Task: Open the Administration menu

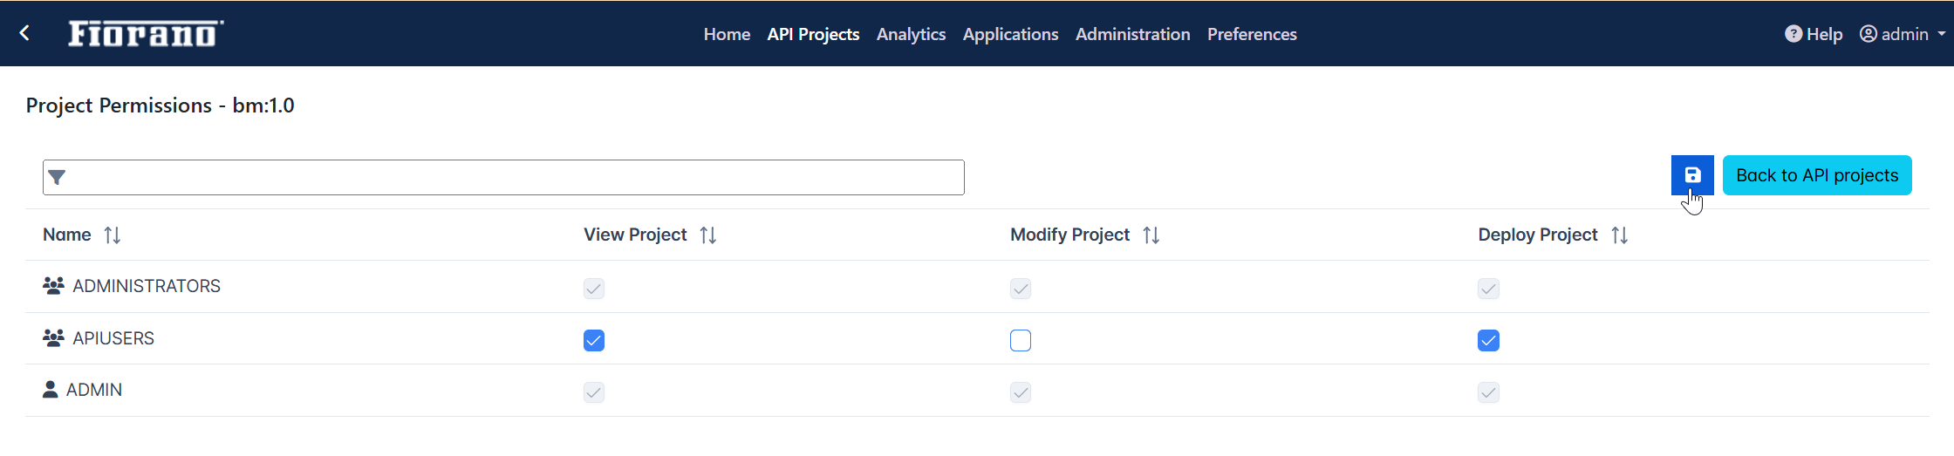Action: click(1132, 34)
